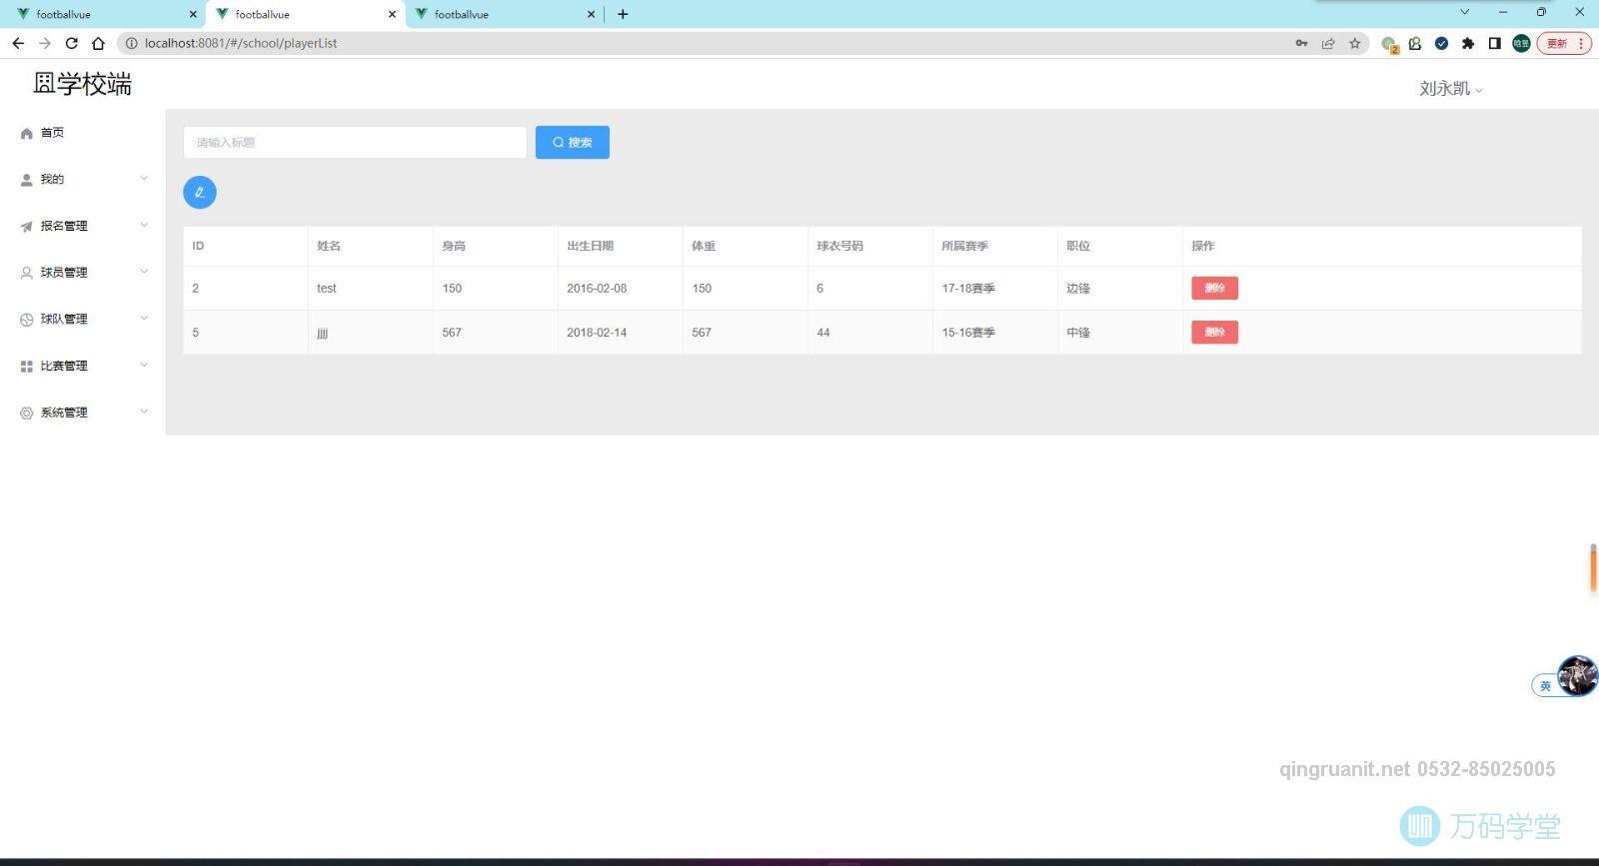Focus the title search input field

[x=355, y=142]
